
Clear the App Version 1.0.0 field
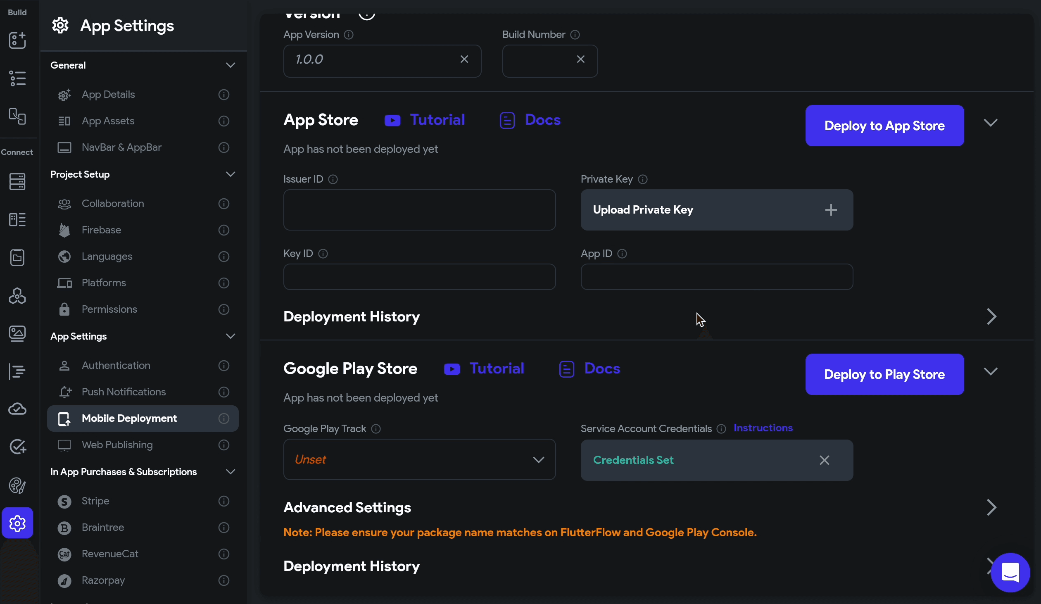tap(464, 59)
